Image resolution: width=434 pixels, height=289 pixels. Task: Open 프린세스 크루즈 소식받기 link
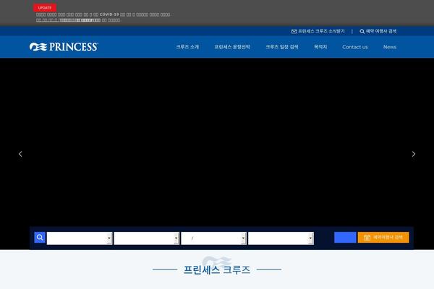321,31
